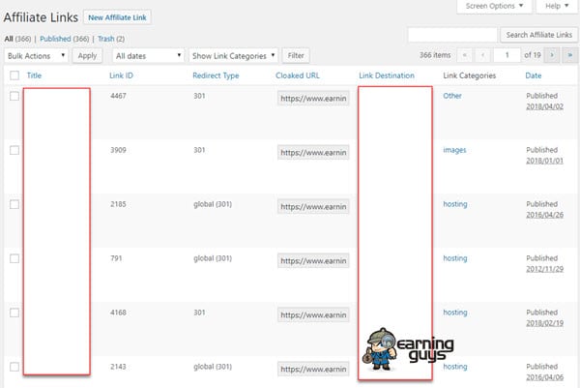The height and width of the screenshot is (388, 580).
Task: Jump to last page pagination arrow
Action: 570,55
